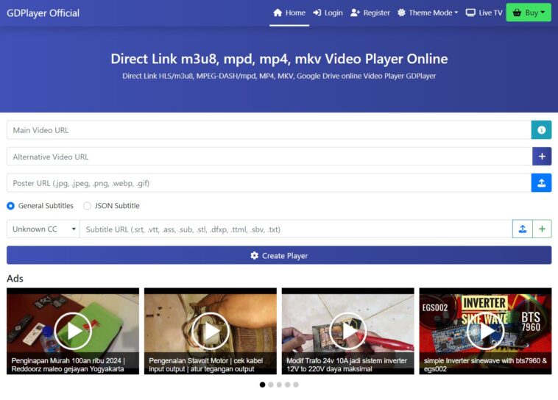558x400 pixels.
Task: Select the JSON Subtitle radio button
Action: (x=88, y=206)
